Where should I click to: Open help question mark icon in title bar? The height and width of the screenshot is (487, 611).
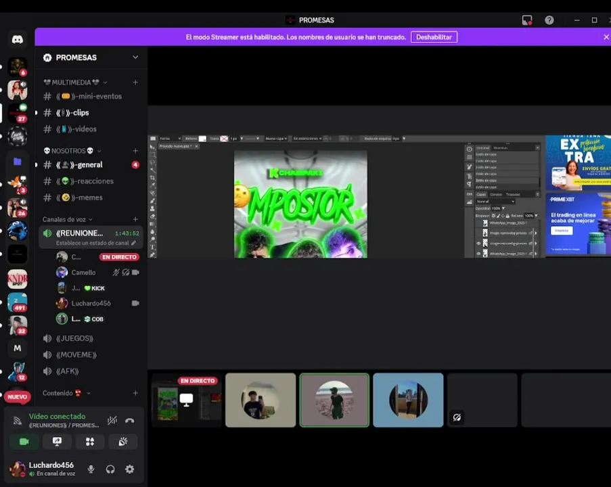549,20
